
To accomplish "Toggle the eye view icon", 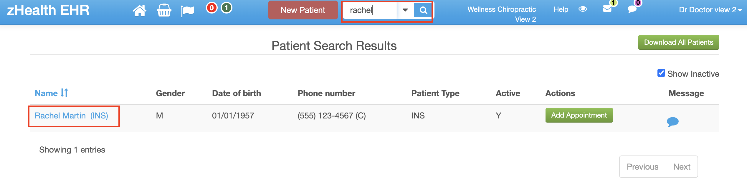I will coord(583,9).
